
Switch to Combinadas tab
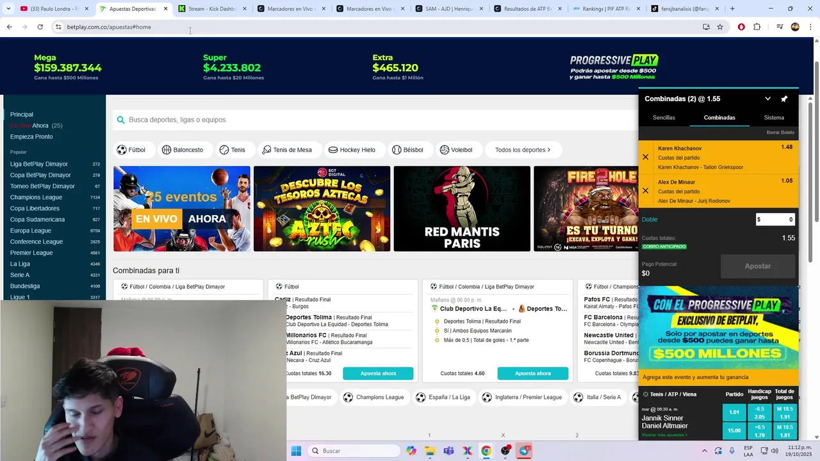[x=719, y=118]
